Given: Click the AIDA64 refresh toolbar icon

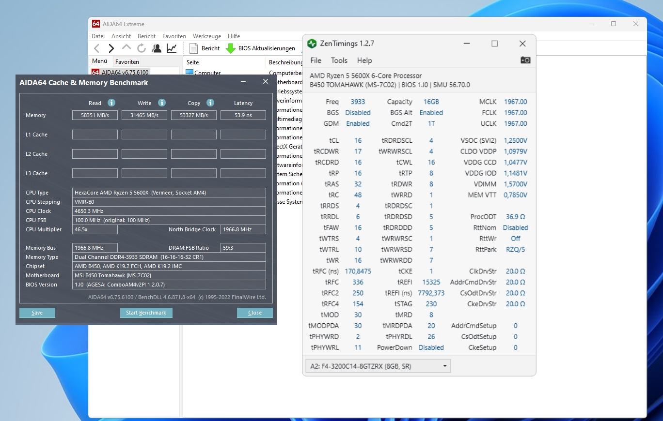Looking at the screenshot, I should click(x=142, y=48).
